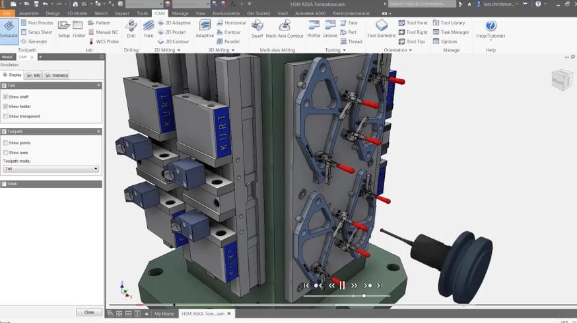Create a new Setup
Screen dimensions: 577x323
(64, 29)
